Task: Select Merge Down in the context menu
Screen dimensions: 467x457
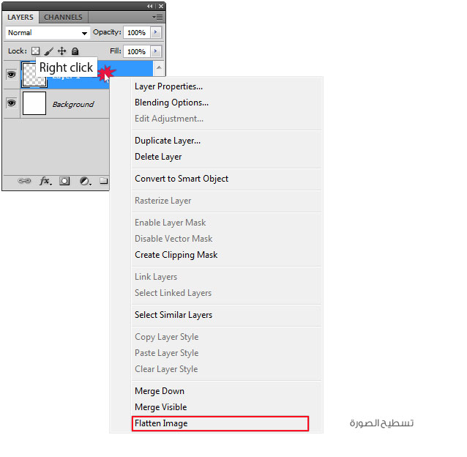Action: point(160,391)
